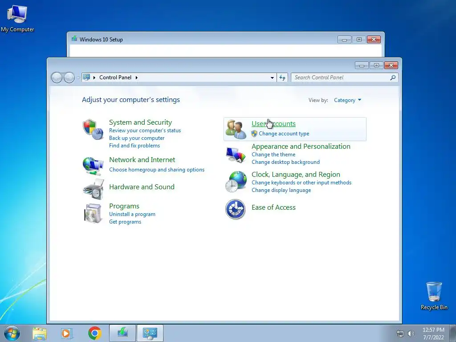This screenshot has width=456, height=342.
Task: Open Google Chrome from the taskbar
Action: 95,333
